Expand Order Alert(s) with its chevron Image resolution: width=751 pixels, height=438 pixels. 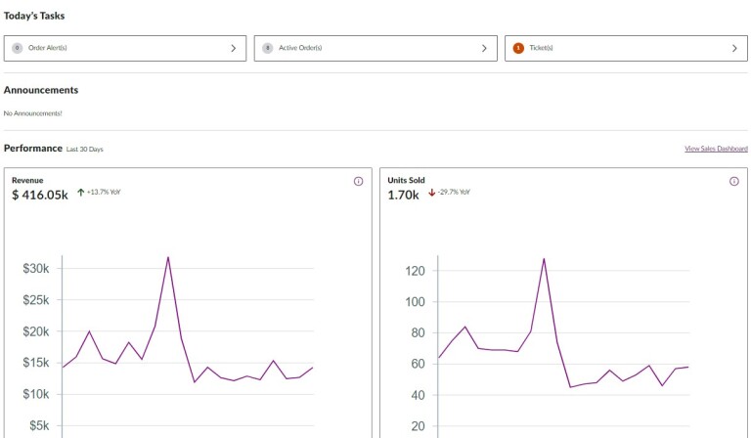(233, 48)
